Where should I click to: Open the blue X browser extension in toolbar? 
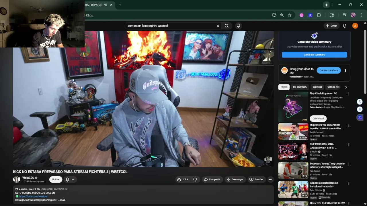(310, 15)
